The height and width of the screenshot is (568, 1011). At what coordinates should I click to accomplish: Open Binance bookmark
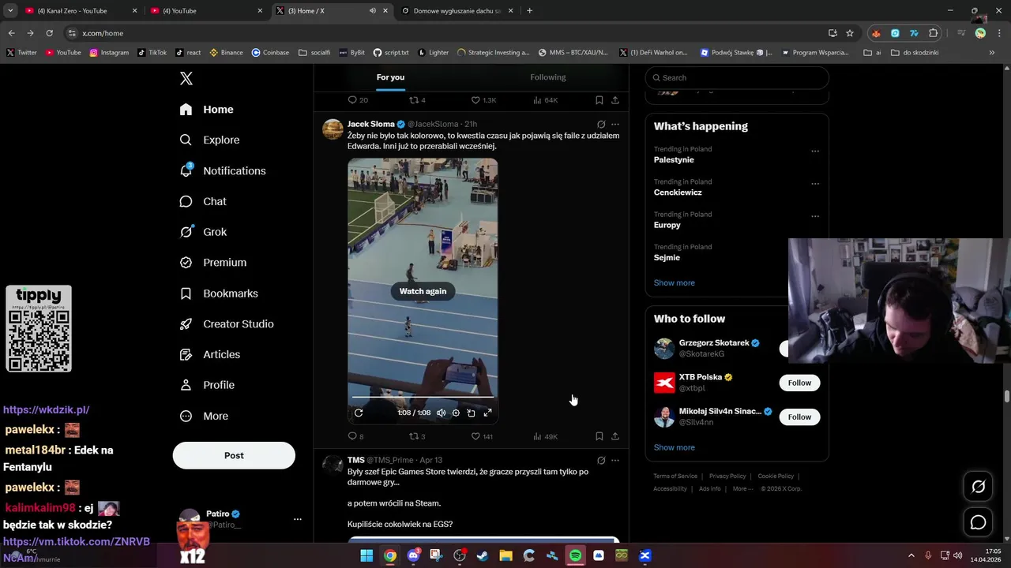[226, 53]
